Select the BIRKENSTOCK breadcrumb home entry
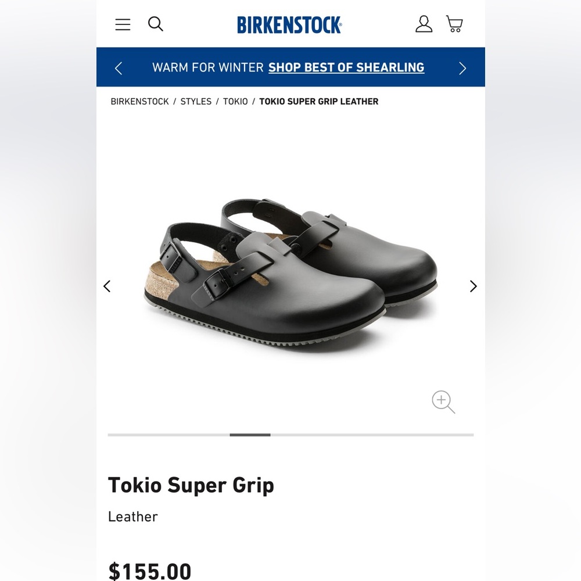The width and height of the screenshot is (581, 581). click(x=139, y=101)
